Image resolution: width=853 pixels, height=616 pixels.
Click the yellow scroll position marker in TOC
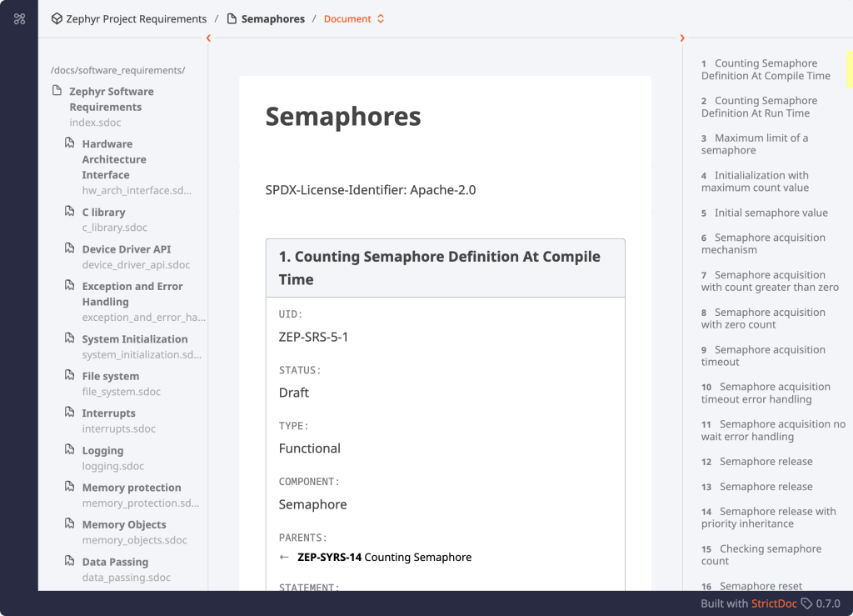(x=849, y=69)
